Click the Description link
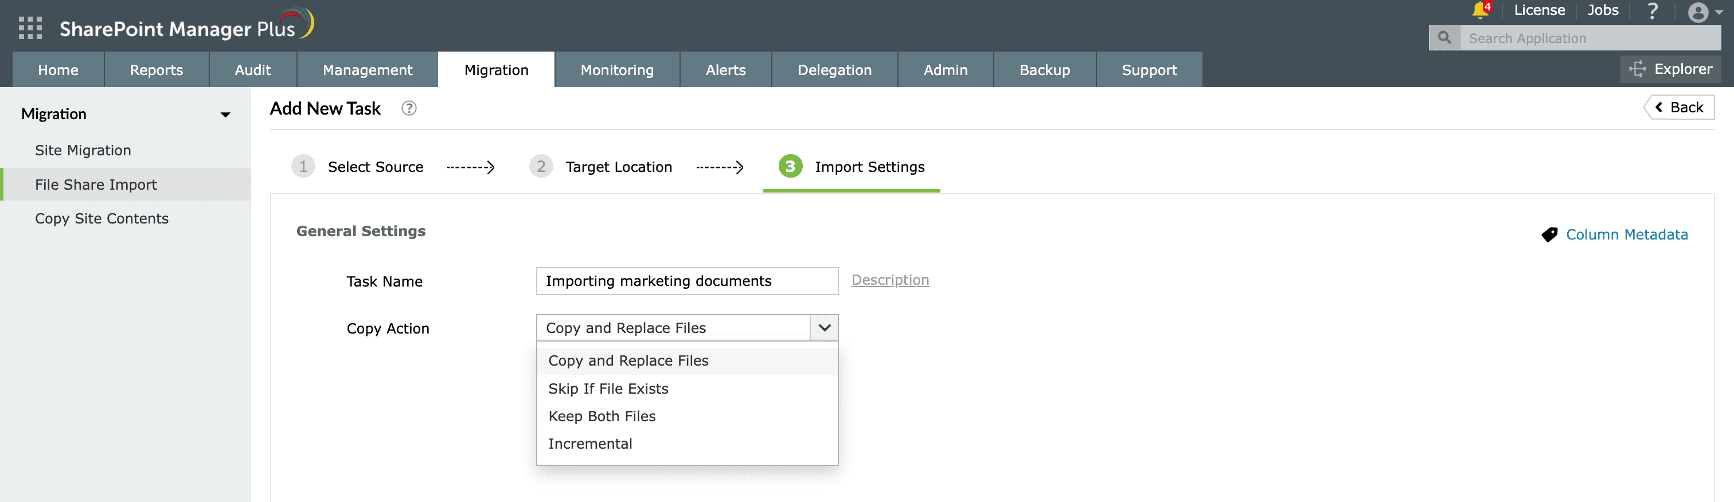The width and height of the screenshot is (1734, 502). click(890, 280)
